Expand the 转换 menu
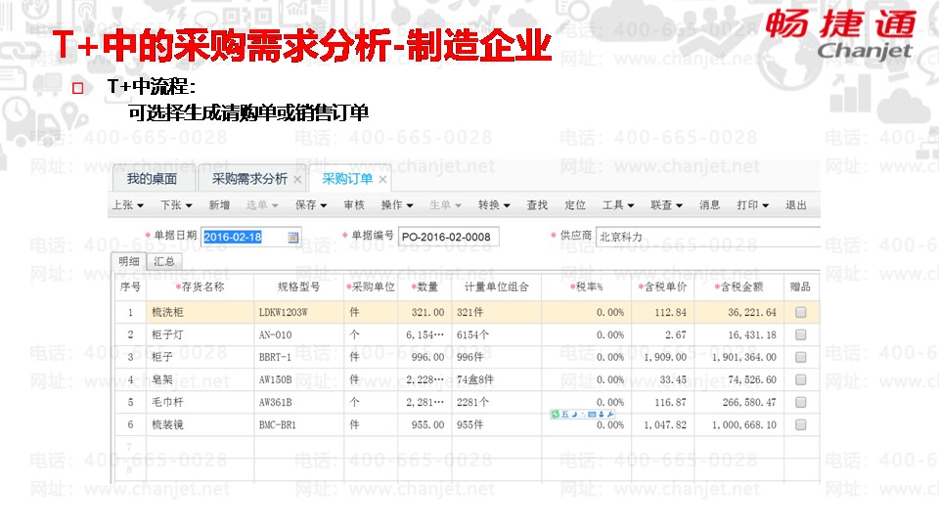The image size is (939, 528). pyautogui.click(x=494, y=205)
